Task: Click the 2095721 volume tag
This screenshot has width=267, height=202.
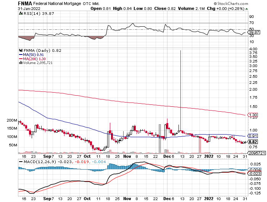Action: [256, 153]
